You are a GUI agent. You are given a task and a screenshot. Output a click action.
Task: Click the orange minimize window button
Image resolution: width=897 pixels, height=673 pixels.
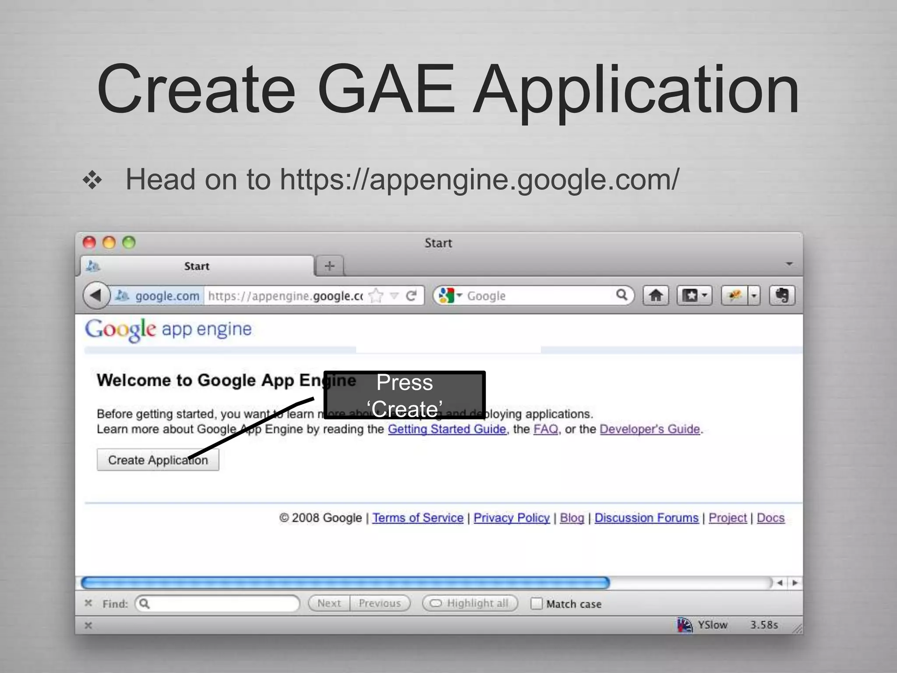pyautogui.click(x=109, y=242)
